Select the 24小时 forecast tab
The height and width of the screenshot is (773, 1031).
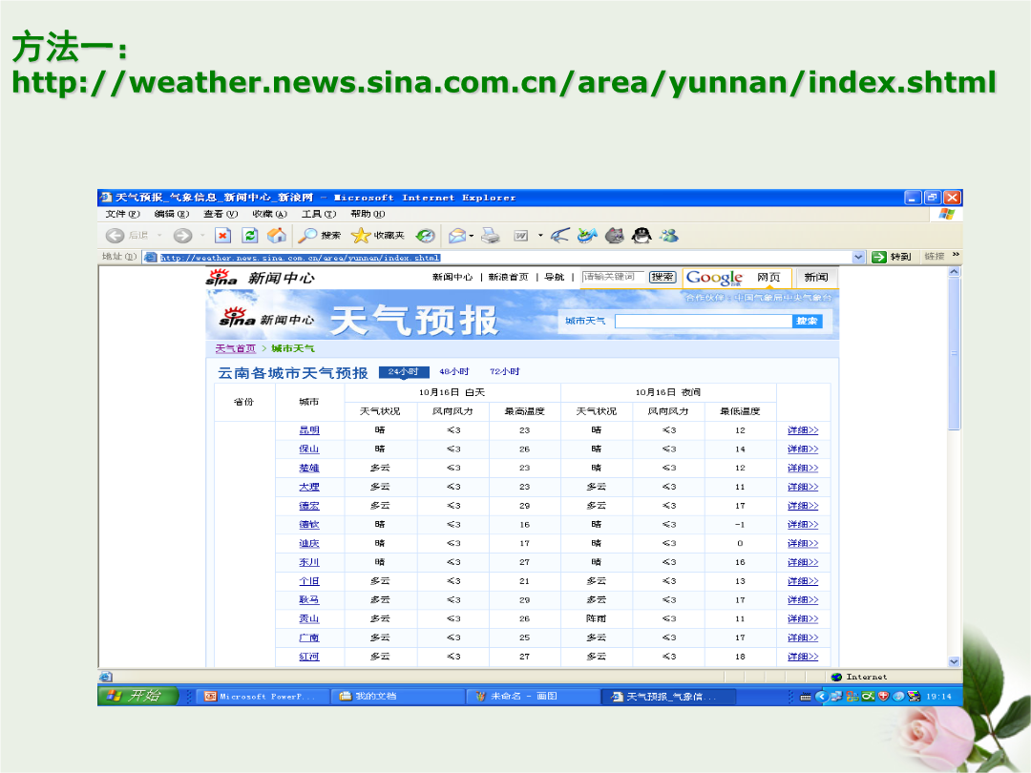[x=404, y=372]
